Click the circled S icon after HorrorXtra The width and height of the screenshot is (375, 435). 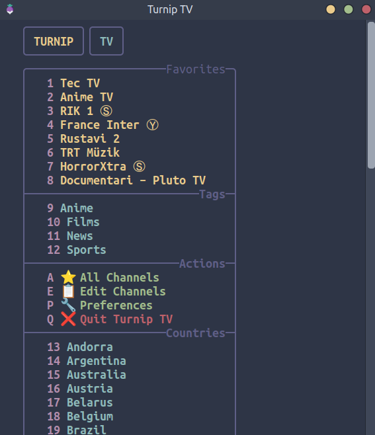coord(140,167)
